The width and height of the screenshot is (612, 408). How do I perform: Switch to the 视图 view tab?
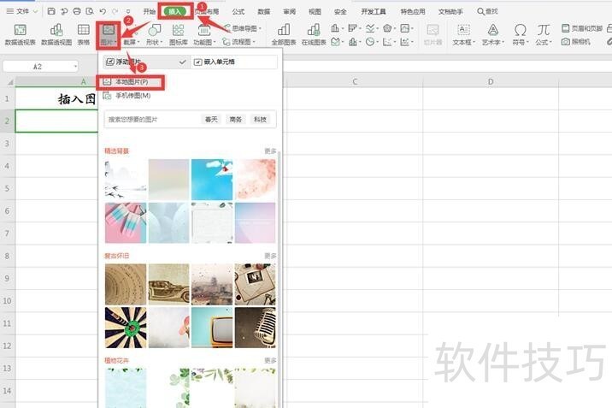pos(315,12)
